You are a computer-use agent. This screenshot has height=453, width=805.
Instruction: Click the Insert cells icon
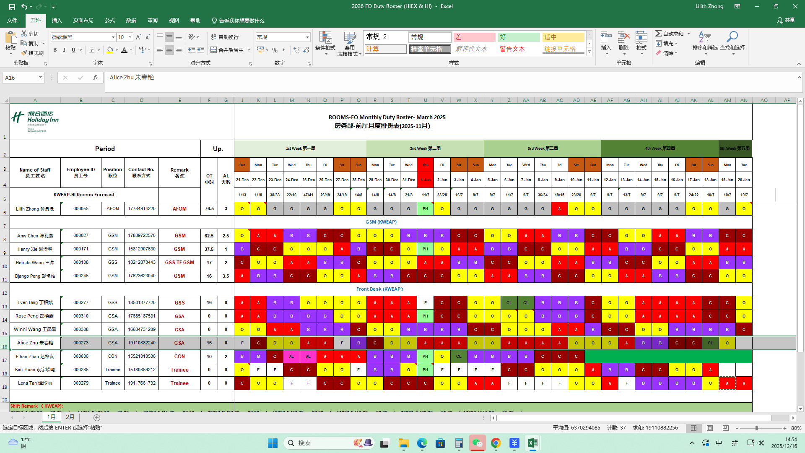606,38
